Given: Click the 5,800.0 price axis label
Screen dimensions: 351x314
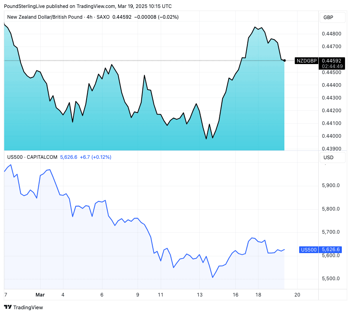Looking at the screenshot, I should [x=331, y=209].
